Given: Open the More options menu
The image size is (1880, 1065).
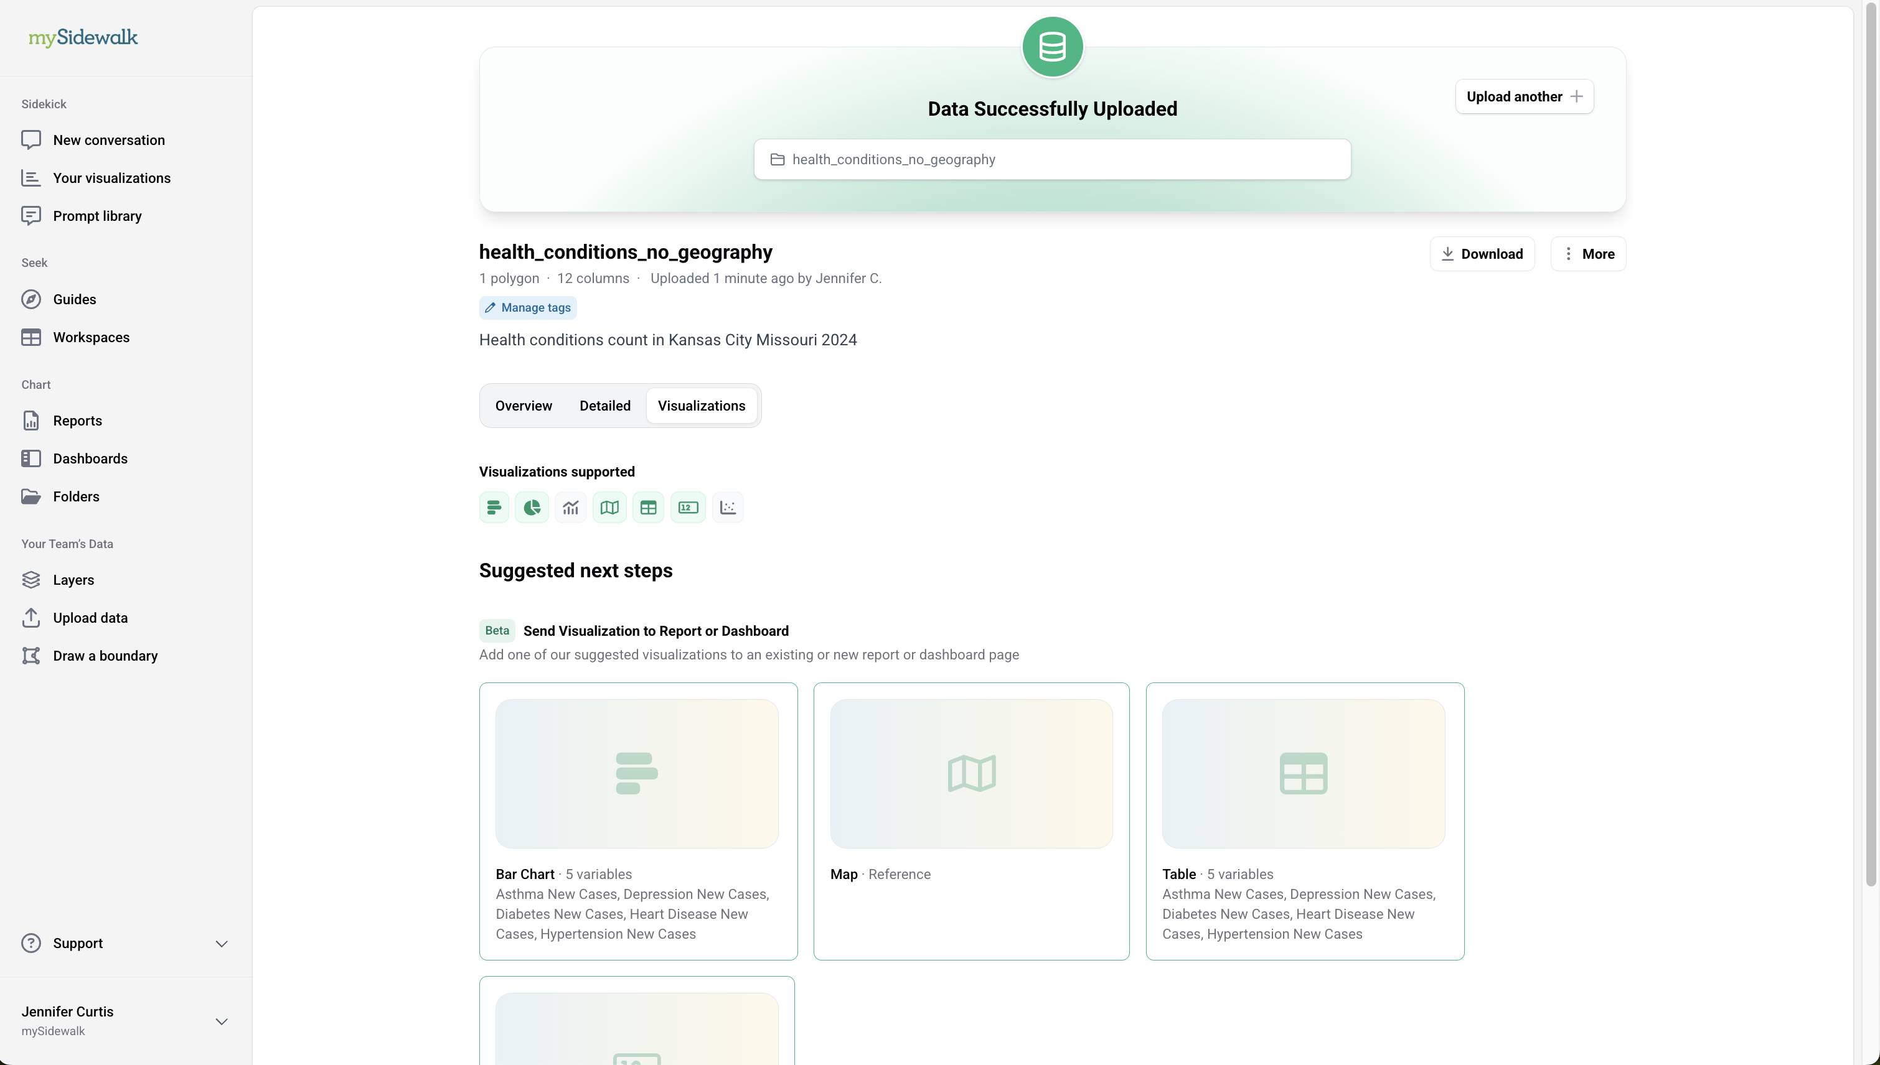Looking at the screenshot, I should [x=1588, y=254].
